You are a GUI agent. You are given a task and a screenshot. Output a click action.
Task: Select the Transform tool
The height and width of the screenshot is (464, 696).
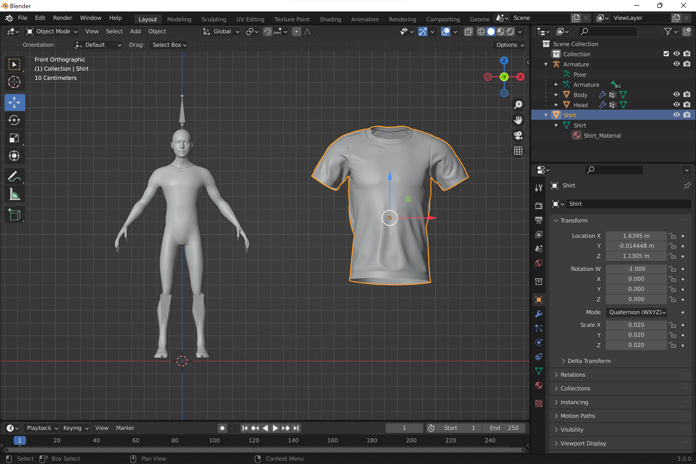tap(14, 156)
